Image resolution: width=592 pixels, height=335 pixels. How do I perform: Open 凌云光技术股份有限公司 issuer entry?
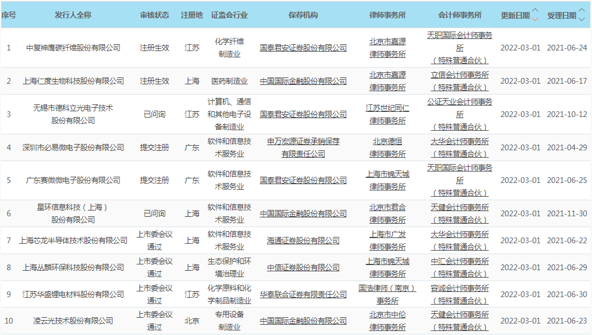(x=73, y=321)
